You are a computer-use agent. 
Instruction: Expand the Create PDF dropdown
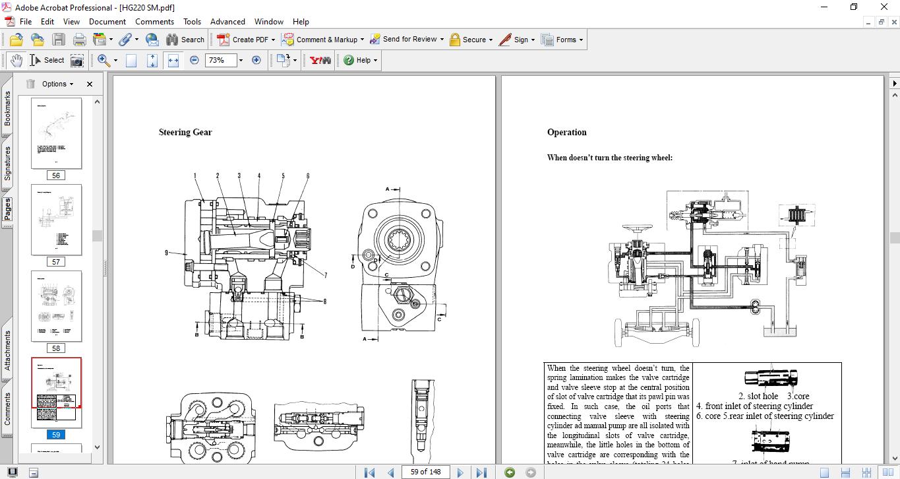pos(273,40)
